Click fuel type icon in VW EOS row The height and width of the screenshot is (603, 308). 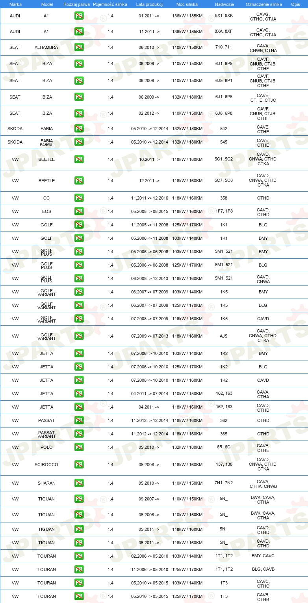click(79, 211)
